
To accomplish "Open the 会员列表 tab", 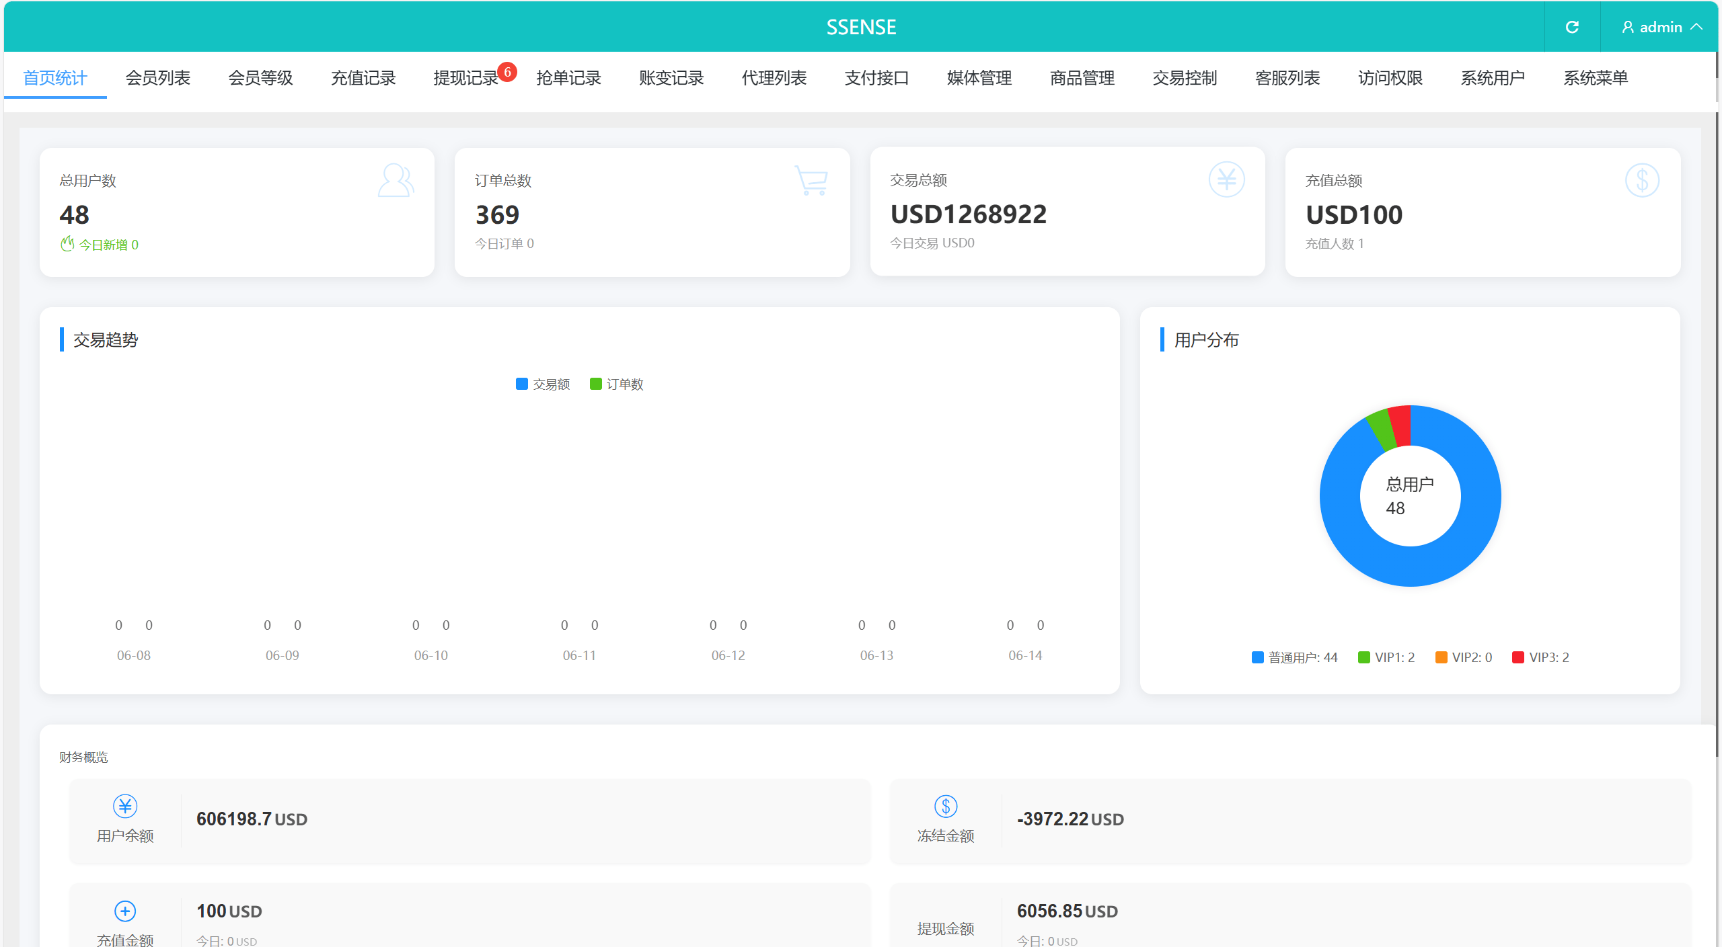I will (158, 78).
